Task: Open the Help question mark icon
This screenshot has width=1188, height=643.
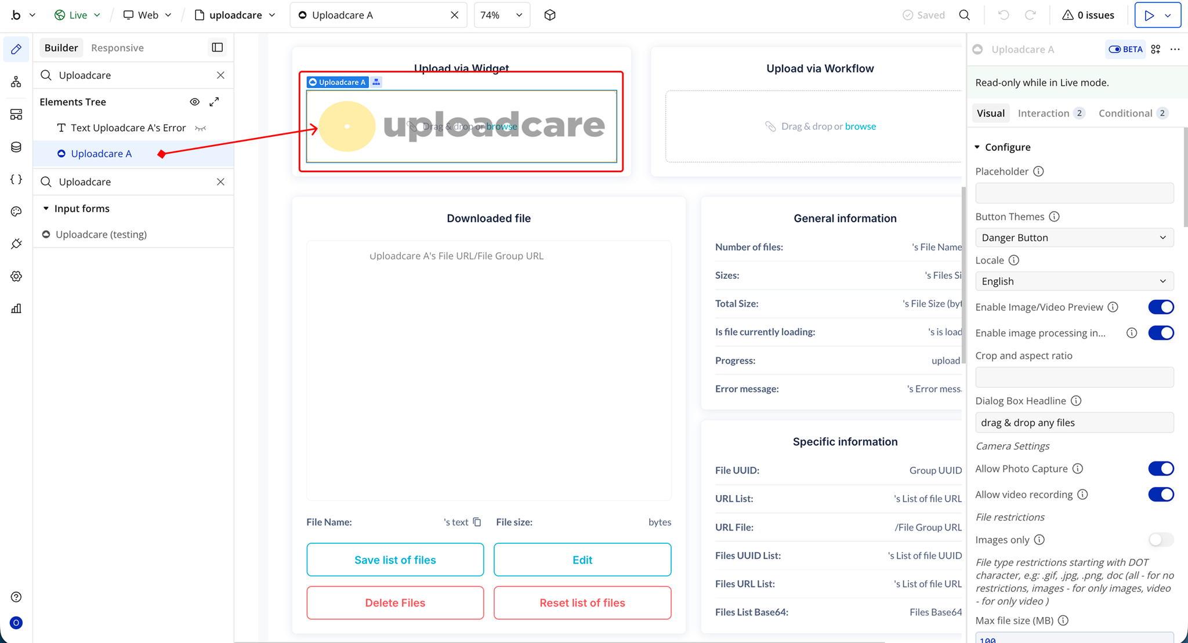Action: click(16, 597)
